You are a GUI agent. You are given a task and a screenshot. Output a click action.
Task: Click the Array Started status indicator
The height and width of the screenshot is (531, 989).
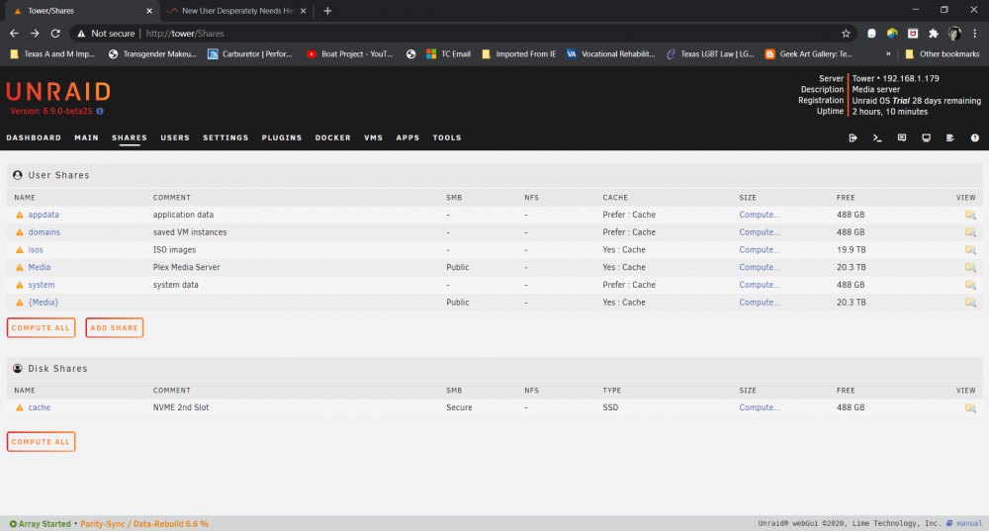pos(41,524)
